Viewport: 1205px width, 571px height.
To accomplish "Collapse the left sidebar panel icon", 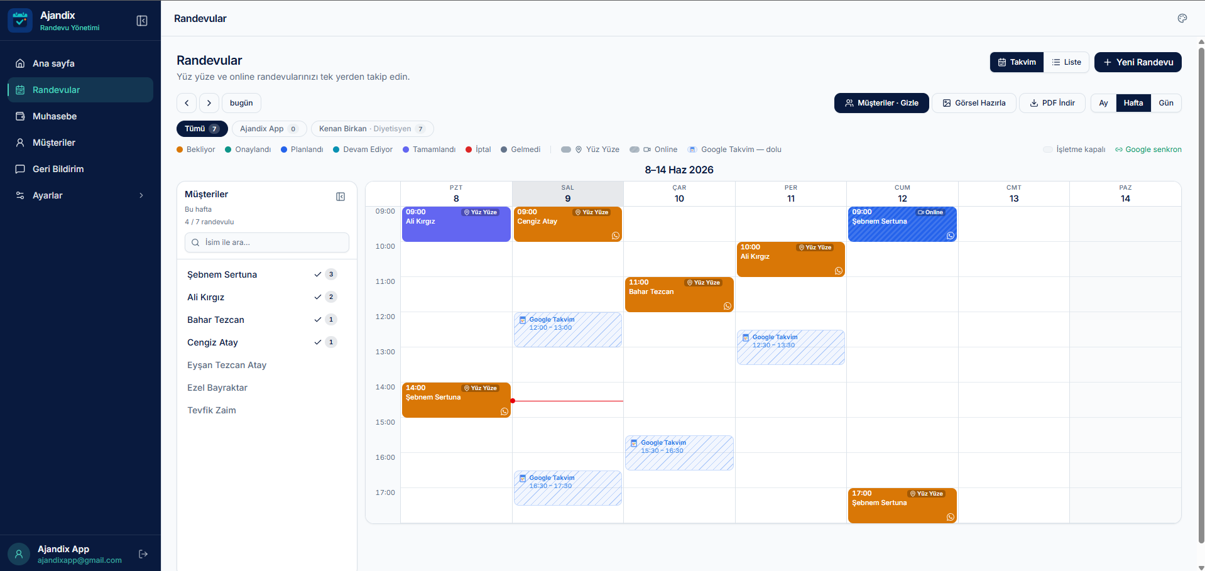I will [x=142, y=21].
